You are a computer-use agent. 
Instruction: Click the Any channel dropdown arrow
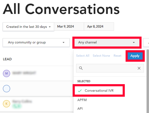pyautogui.click(x=134, y=42)
